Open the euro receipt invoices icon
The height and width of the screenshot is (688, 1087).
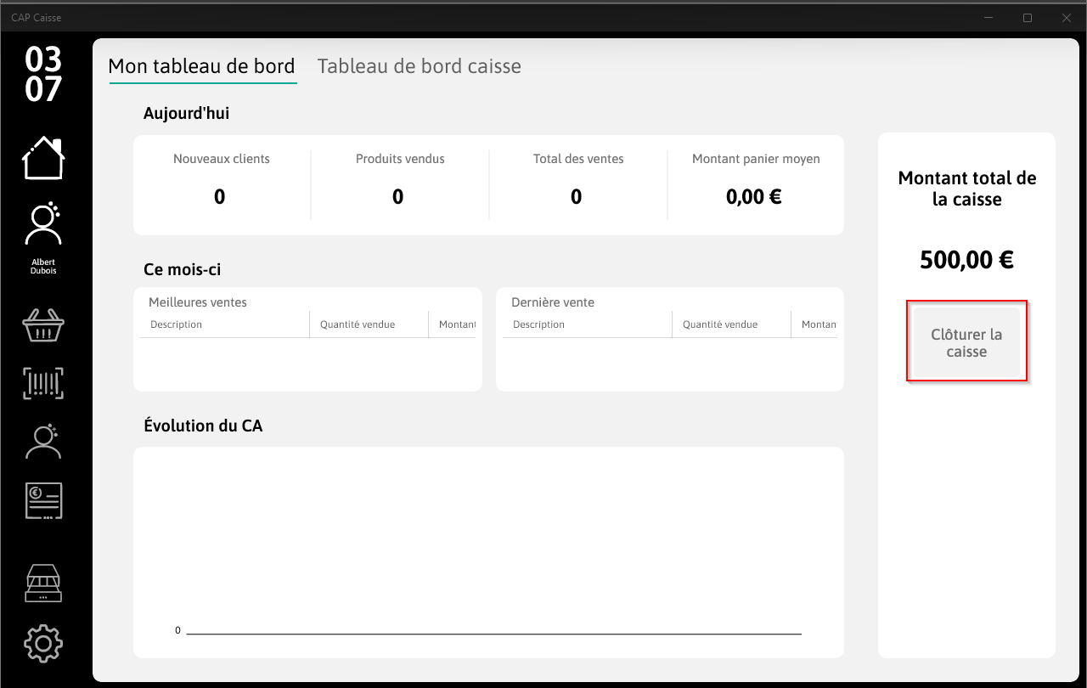(x=43, y=501)
